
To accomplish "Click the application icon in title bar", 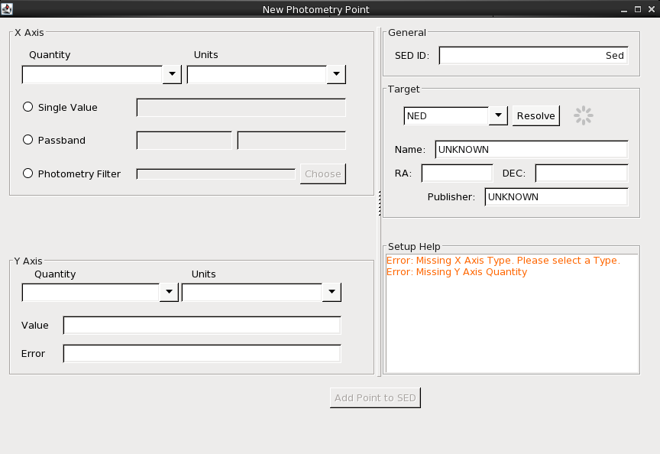I will (x=7, y=9).
